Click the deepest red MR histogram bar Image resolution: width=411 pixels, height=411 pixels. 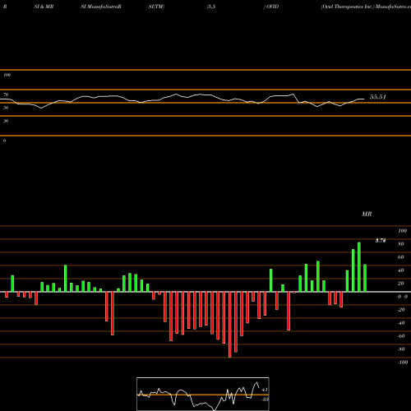click(x=230, y=325)
